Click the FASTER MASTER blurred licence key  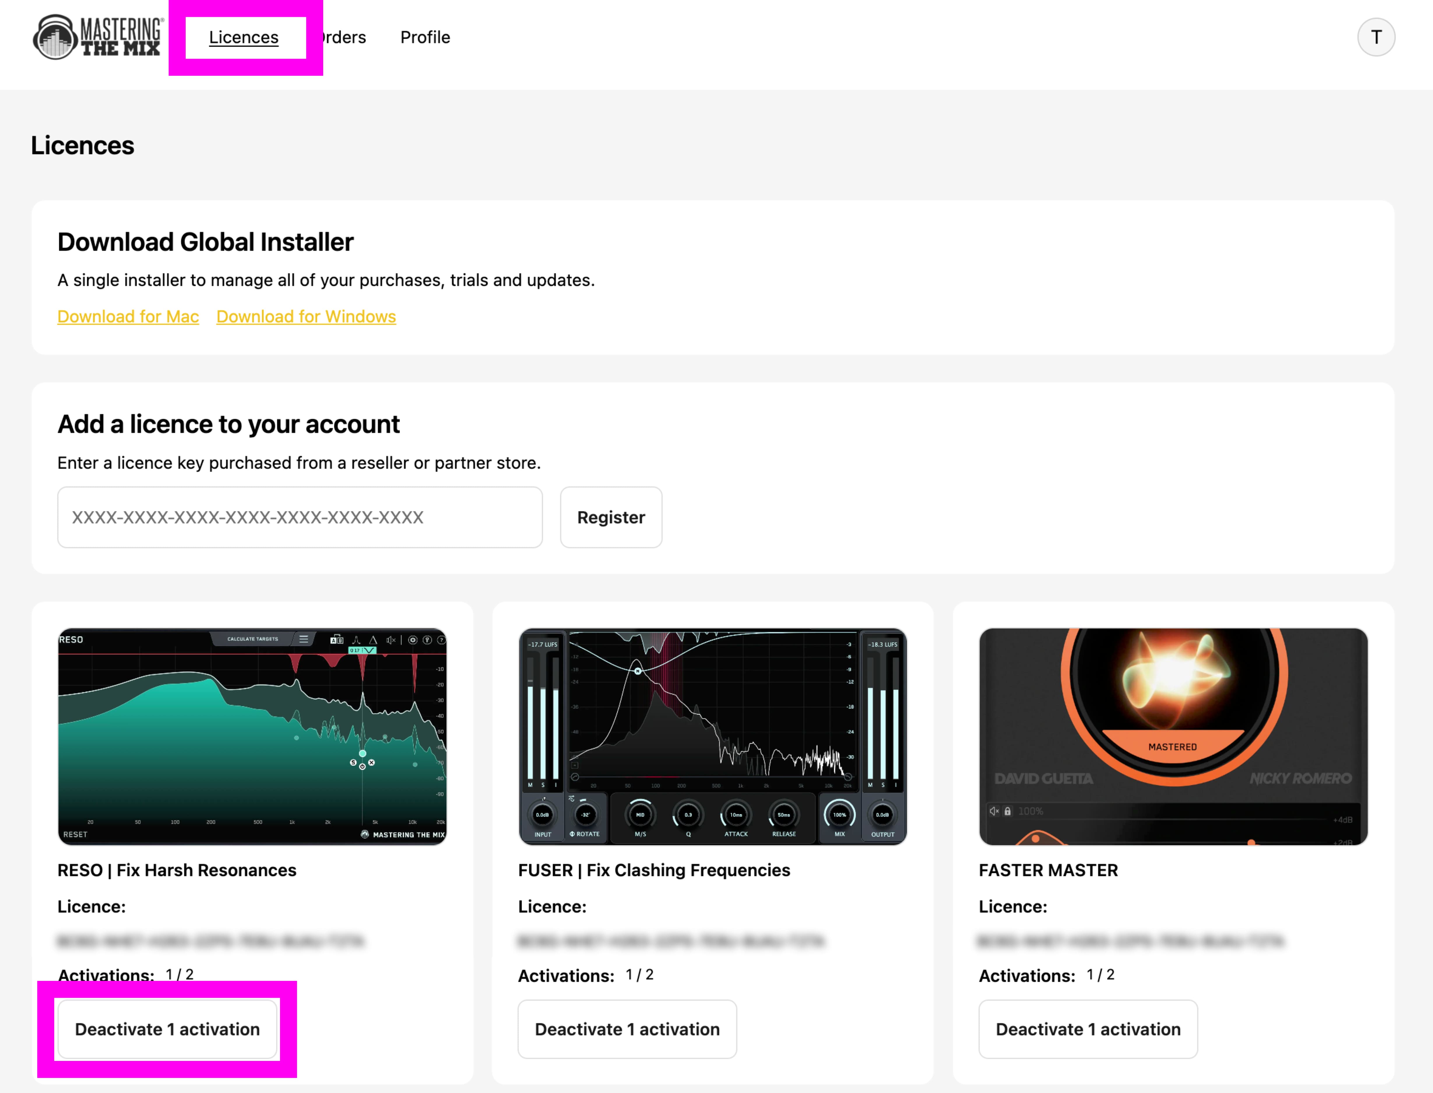(x=1132, y=941)
